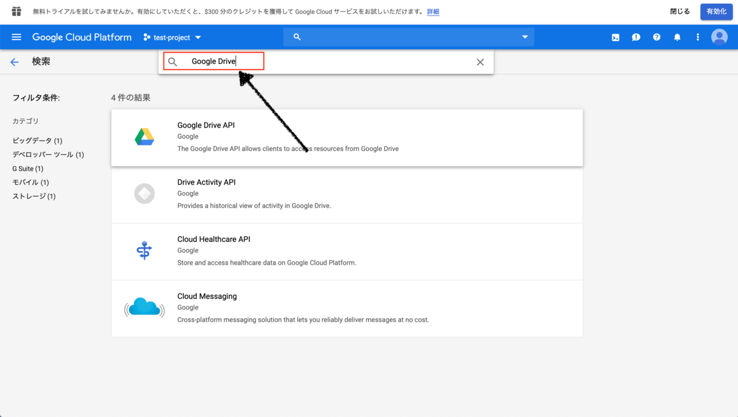This screenshot has height=417, width=738.
Task: Clear the search with the X icon
Action: pyautogui.click(x=480, y=62)
